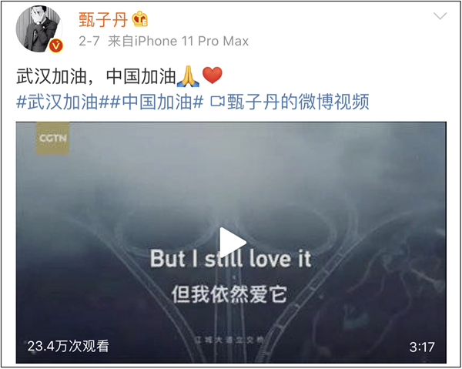Click the 3:17 video duration label
The width and height of the screenshot is (462, 369).
click(422, 347)
